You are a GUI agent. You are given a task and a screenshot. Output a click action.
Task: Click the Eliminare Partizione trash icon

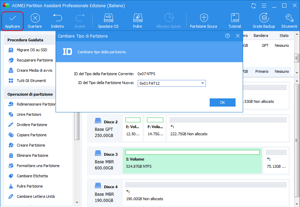click(11, 155)
